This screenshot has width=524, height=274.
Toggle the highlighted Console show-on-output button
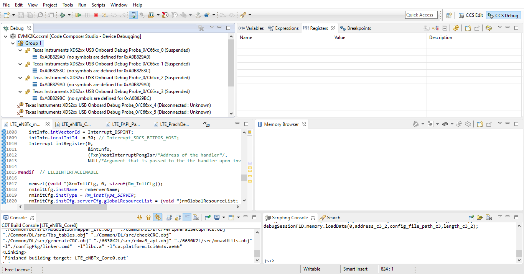pyautogui.click(x=157, y=217)
